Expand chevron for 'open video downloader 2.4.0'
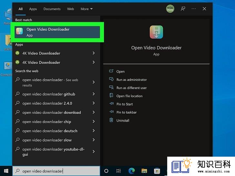The height and width of the screenshot is (176, 235). (x=94, y=103)
